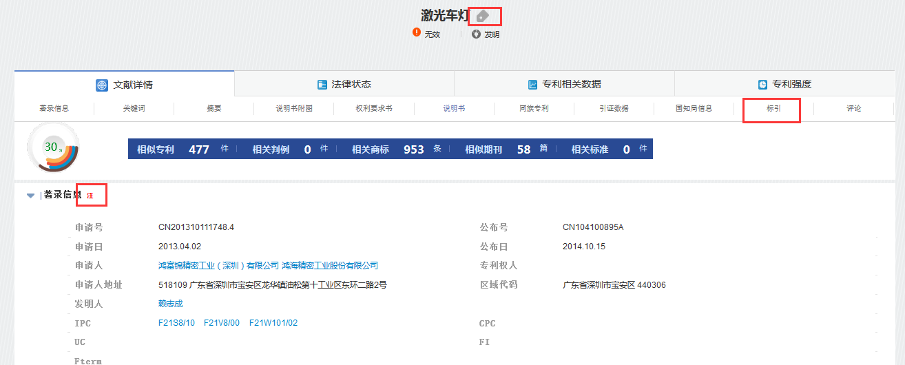
Task: Click the 专利强度 clock icon
Action: [762, 85]
